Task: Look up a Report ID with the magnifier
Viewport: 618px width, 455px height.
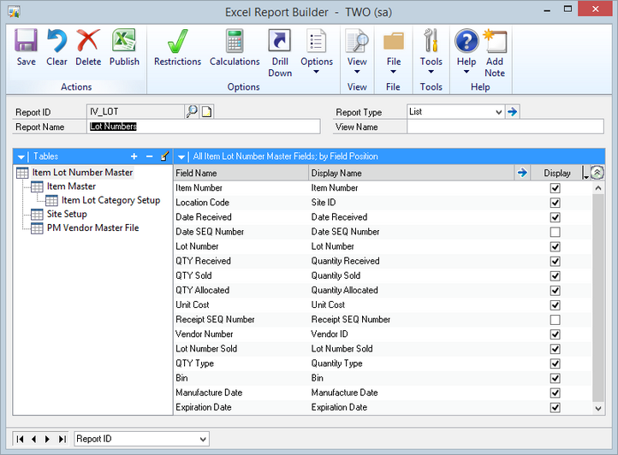Action: click(192, 111)
